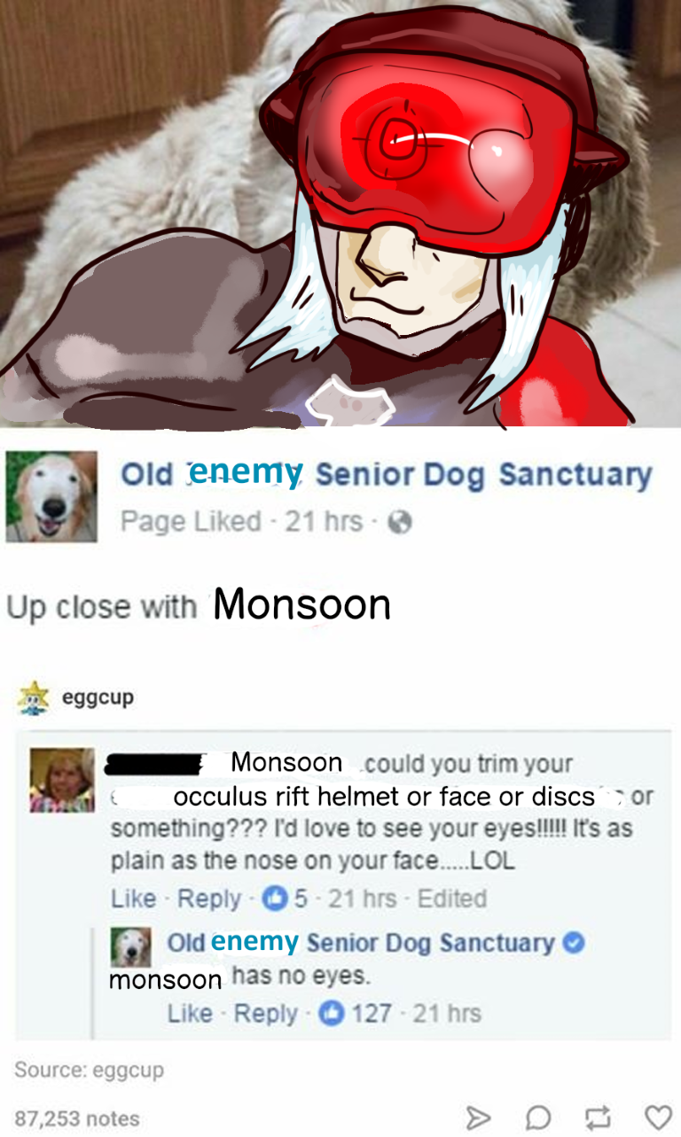
Task: Open the 87,253 notes count
Action: click(77, 1118)
